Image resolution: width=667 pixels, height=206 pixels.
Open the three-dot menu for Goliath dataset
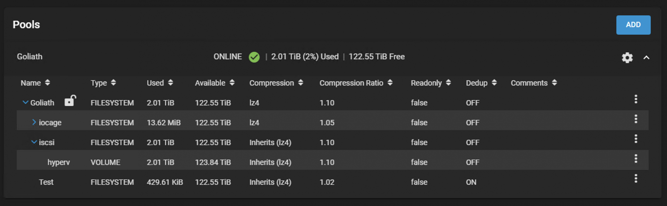click(x=635, y=99)
